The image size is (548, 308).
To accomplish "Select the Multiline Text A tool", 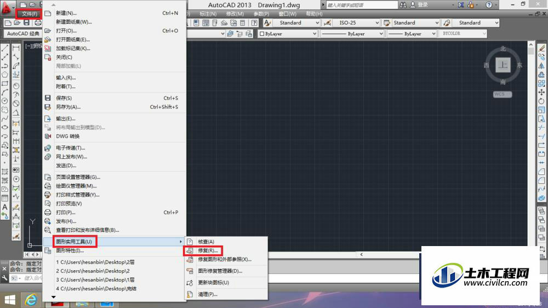I will coord(5,207).
